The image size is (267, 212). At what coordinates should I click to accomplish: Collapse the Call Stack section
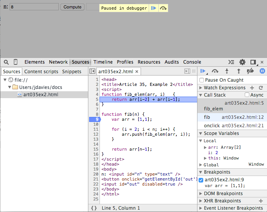[201, 95]
